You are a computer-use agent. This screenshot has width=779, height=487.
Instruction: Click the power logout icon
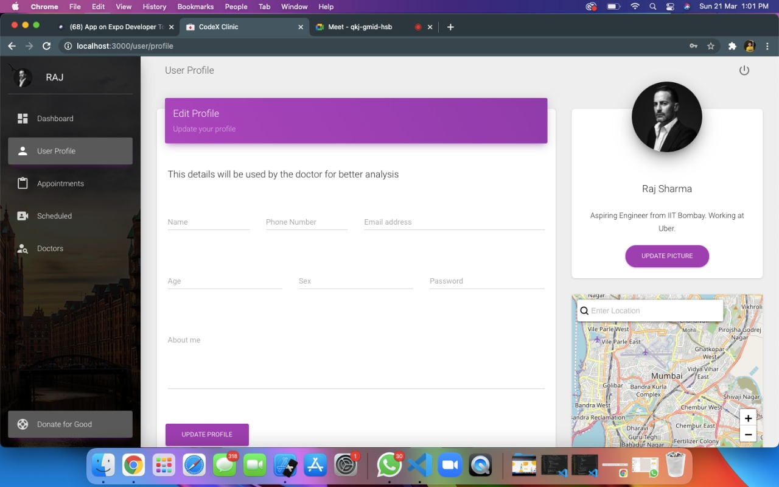[x=744, y=71]
